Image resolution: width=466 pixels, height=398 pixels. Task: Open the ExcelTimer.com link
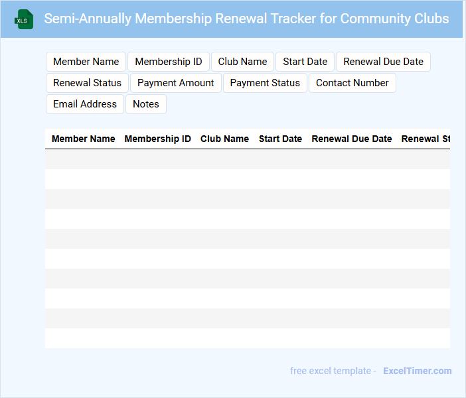tap(417, 371)
